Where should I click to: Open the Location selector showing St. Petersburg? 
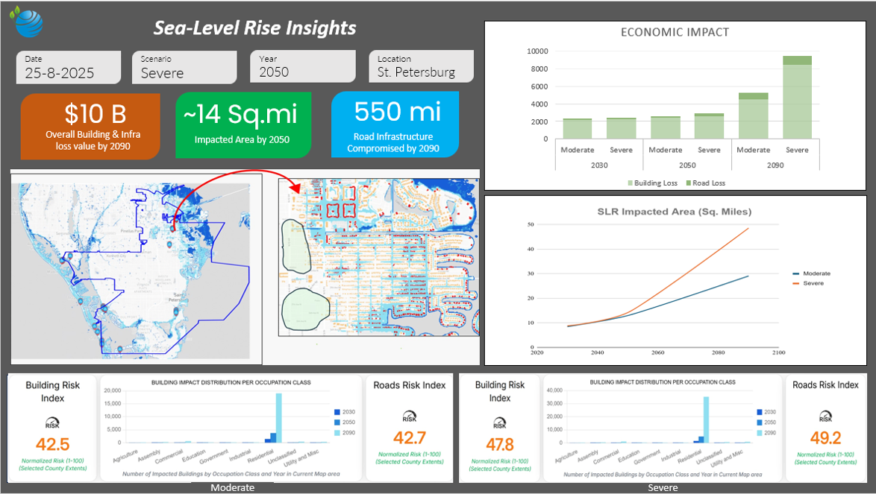pos(421,67)
